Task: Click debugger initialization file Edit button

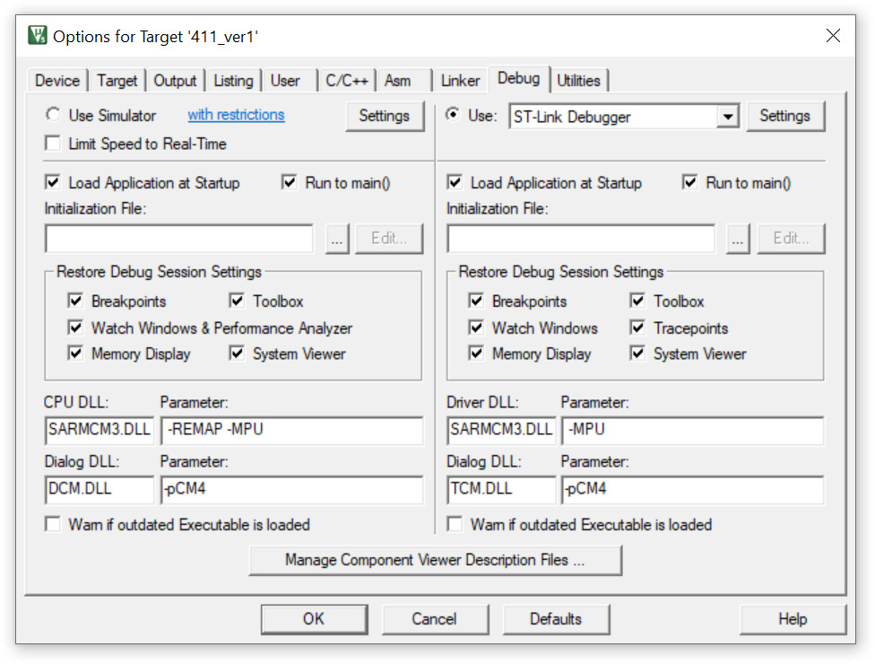Action: [x=791, y=239]
